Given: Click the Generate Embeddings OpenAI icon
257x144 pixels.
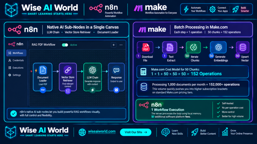Looking at the screenshot, I should point(218,47).
